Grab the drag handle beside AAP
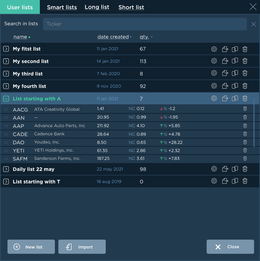 pos(6,126)
